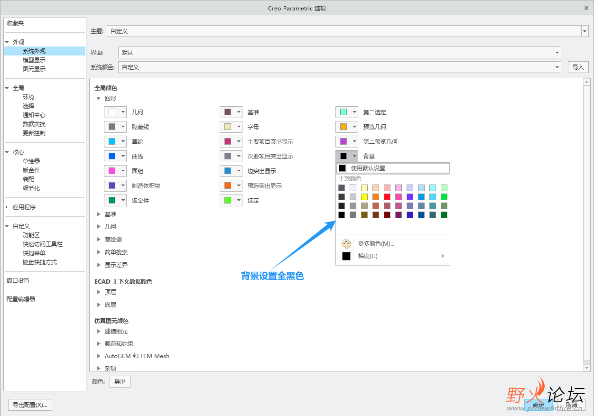
Task: Pick pure yellow in theme colors
Action: pos(364,197)
